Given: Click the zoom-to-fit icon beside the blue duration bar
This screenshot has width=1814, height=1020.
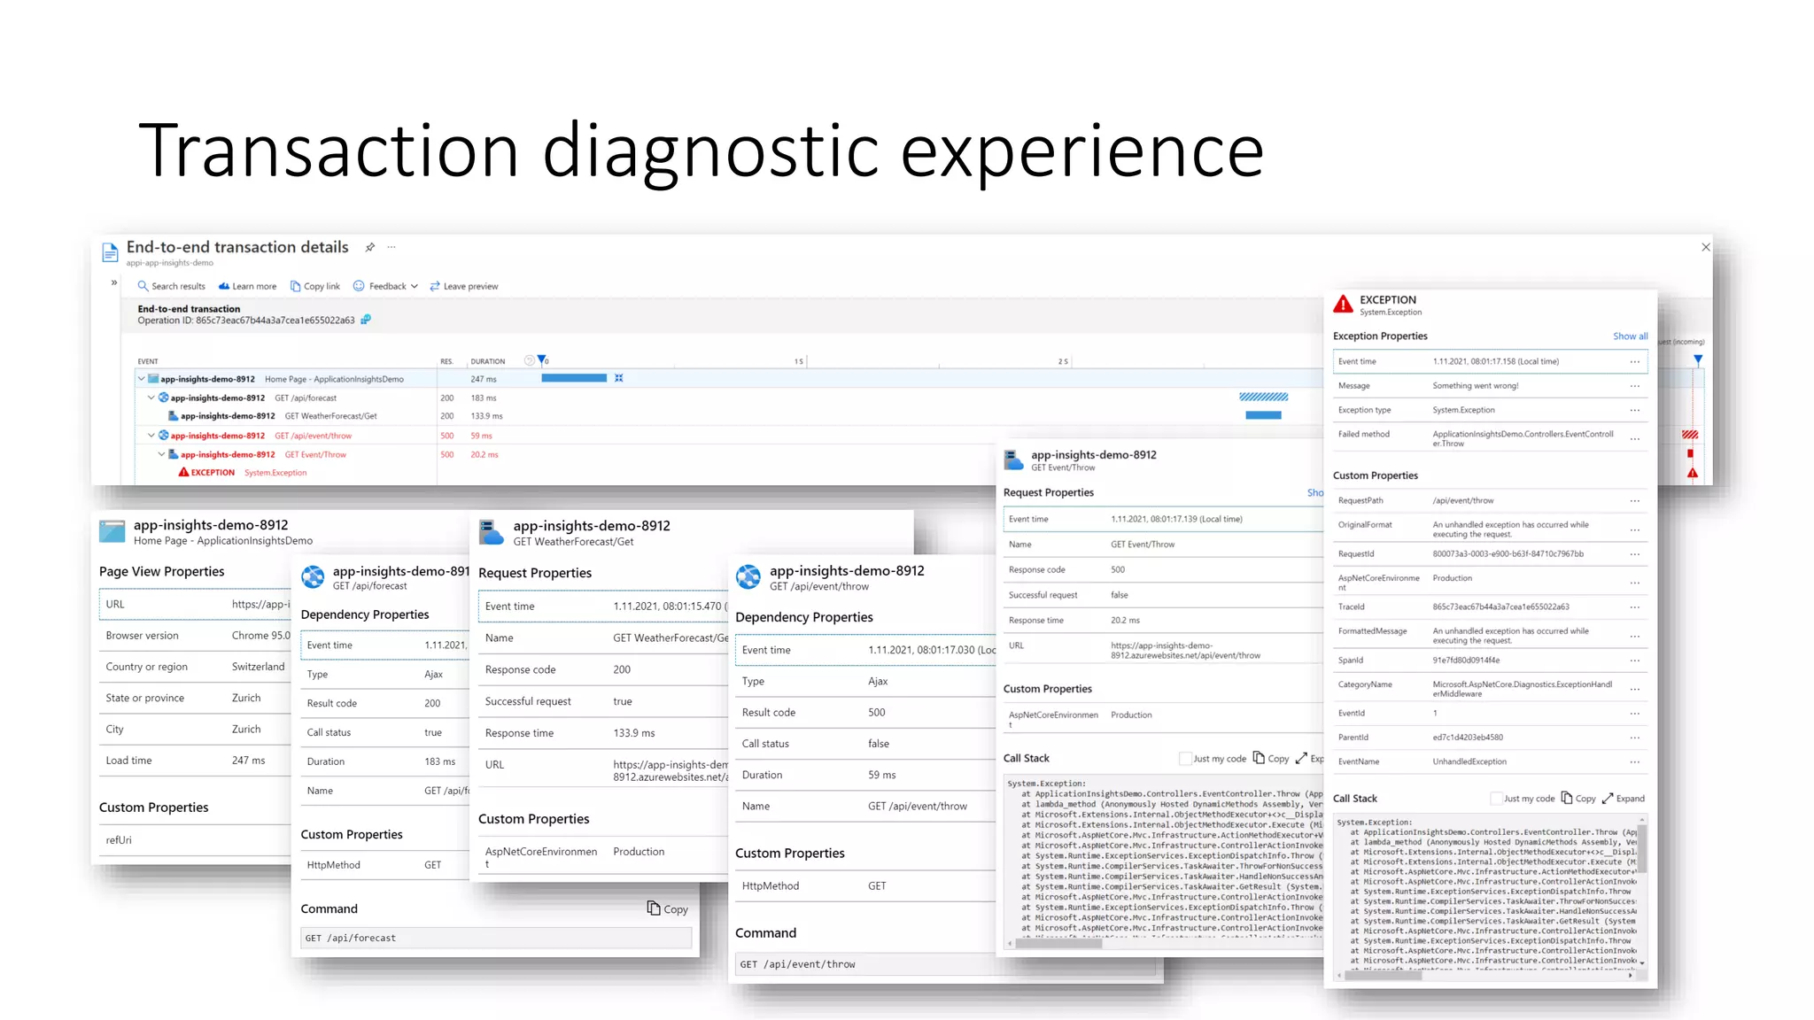Looking at the screenshot, I should 619,378.
